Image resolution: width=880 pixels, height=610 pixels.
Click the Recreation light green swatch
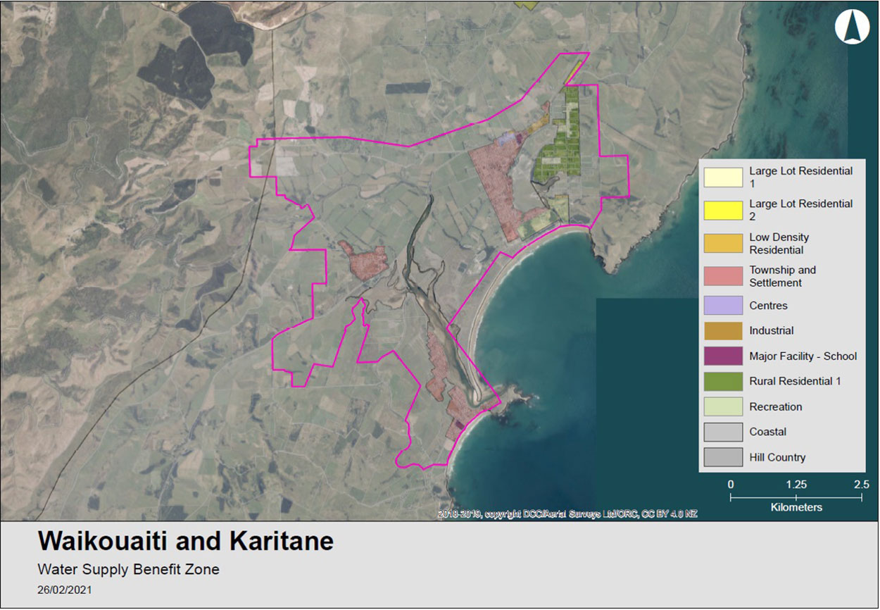pos(723,406)
